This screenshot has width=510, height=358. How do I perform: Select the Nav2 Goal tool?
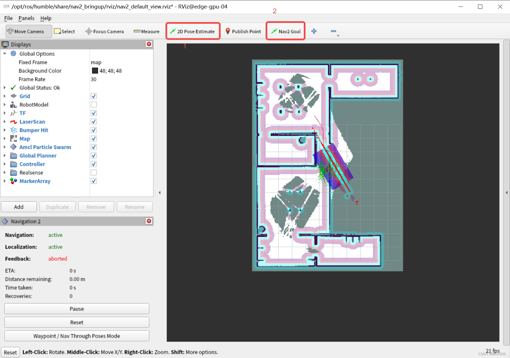285,31
